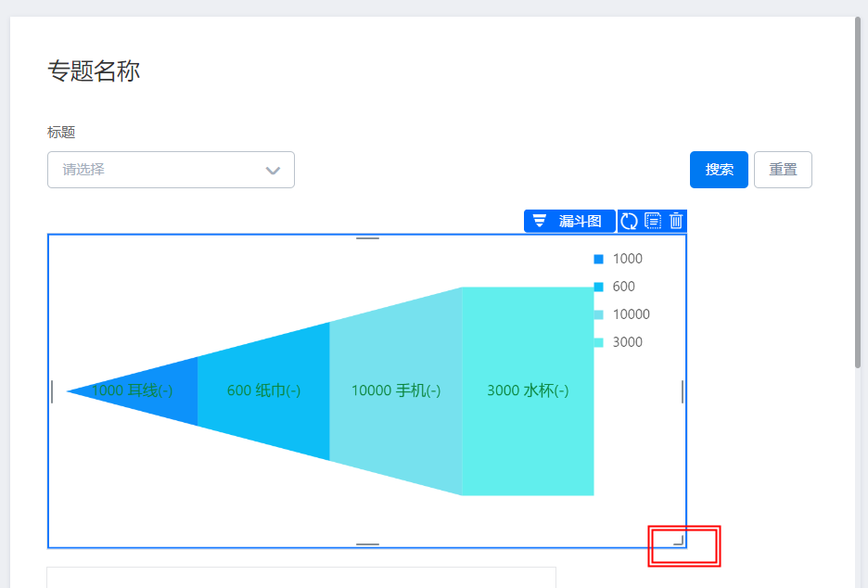Toggle the 600 legend item
Viewport: 868px width, 588px height.
(615, 287)
